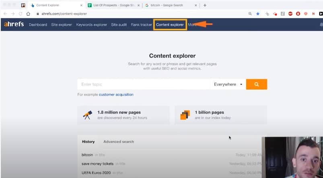The height and width of the screenshot is (178, 323).
Task: Close the bitcoin Google Search tab
Action: click(196, 5)
